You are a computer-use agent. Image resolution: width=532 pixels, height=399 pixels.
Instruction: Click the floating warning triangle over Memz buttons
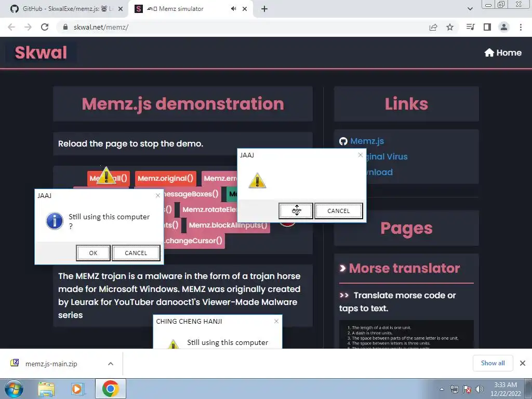(x=106, y=176)
